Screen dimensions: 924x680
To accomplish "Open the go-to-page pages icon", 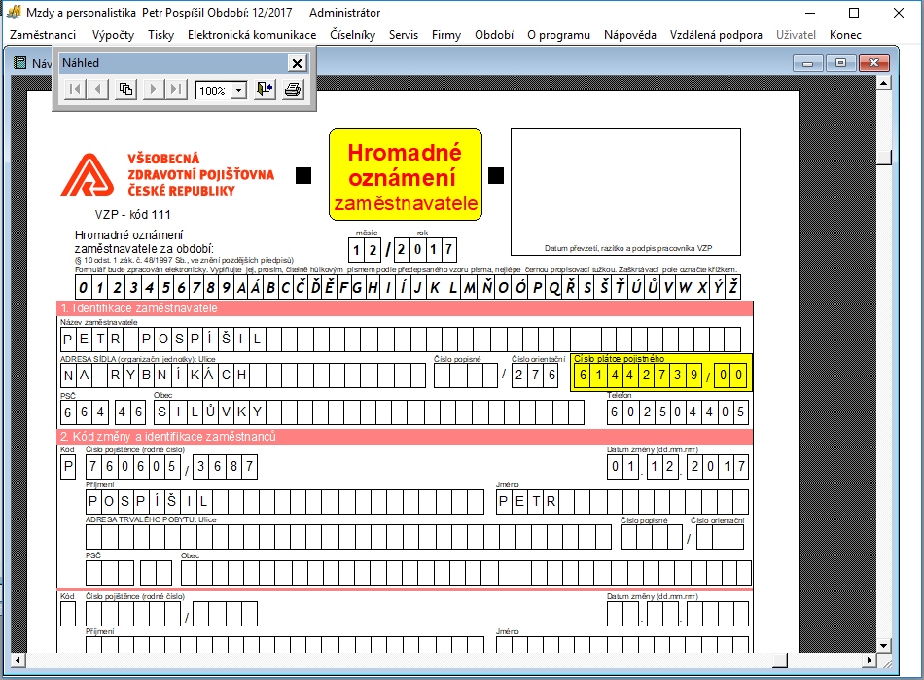I will tap(125, 89).
